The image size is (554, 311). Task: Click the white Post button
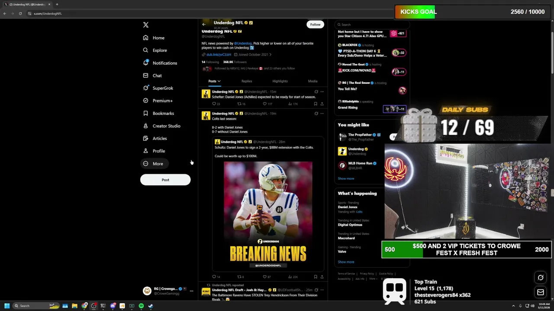[x=165, y=180]
